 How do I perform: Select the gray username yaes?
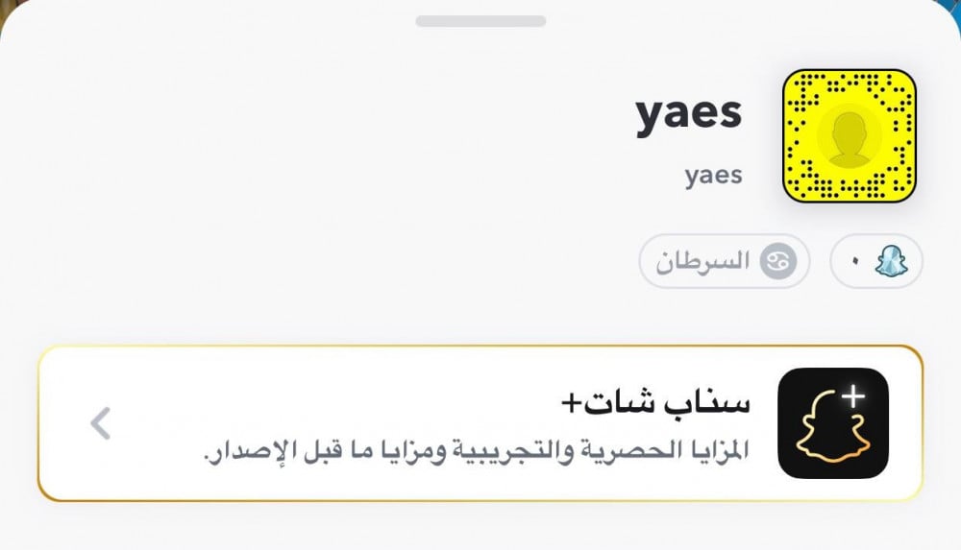coord(713,176)
